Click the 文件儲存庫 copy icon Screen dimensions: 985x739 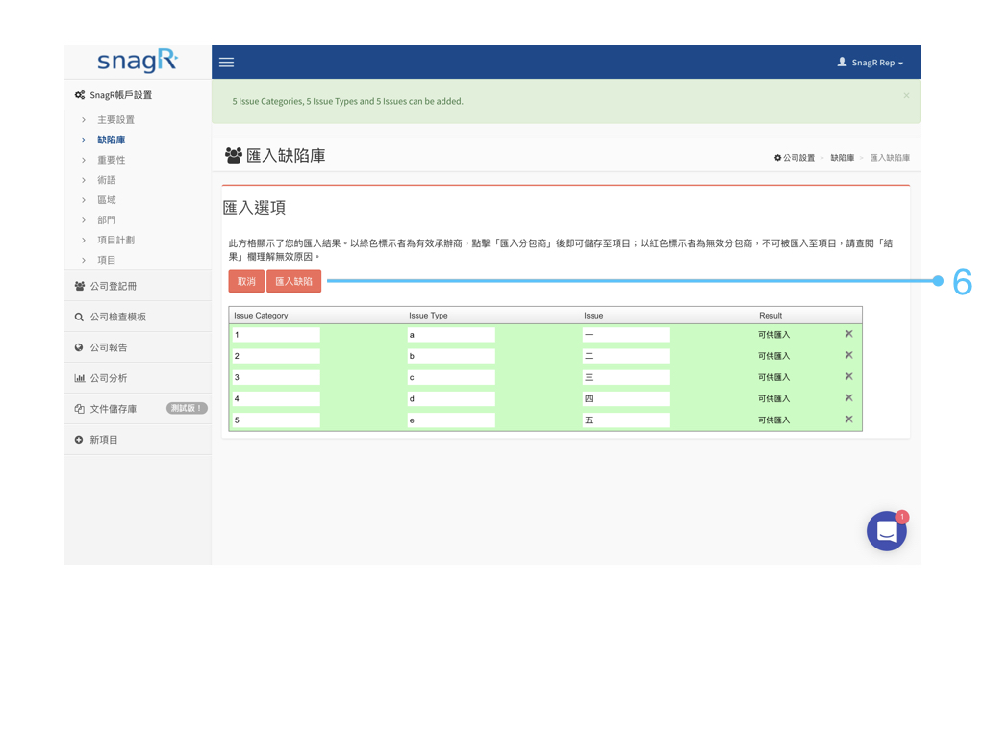80,409
